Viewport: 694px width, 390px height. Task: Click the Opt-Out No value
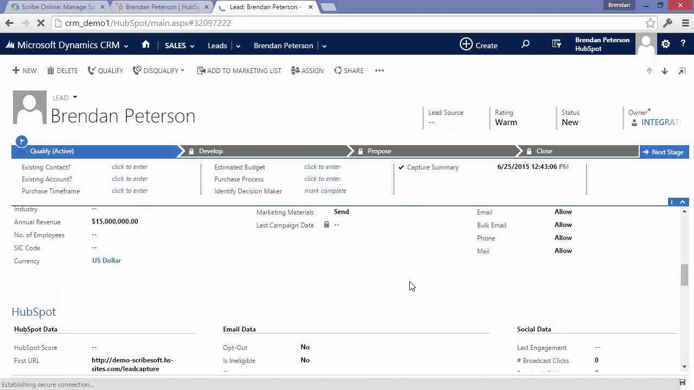305,347
